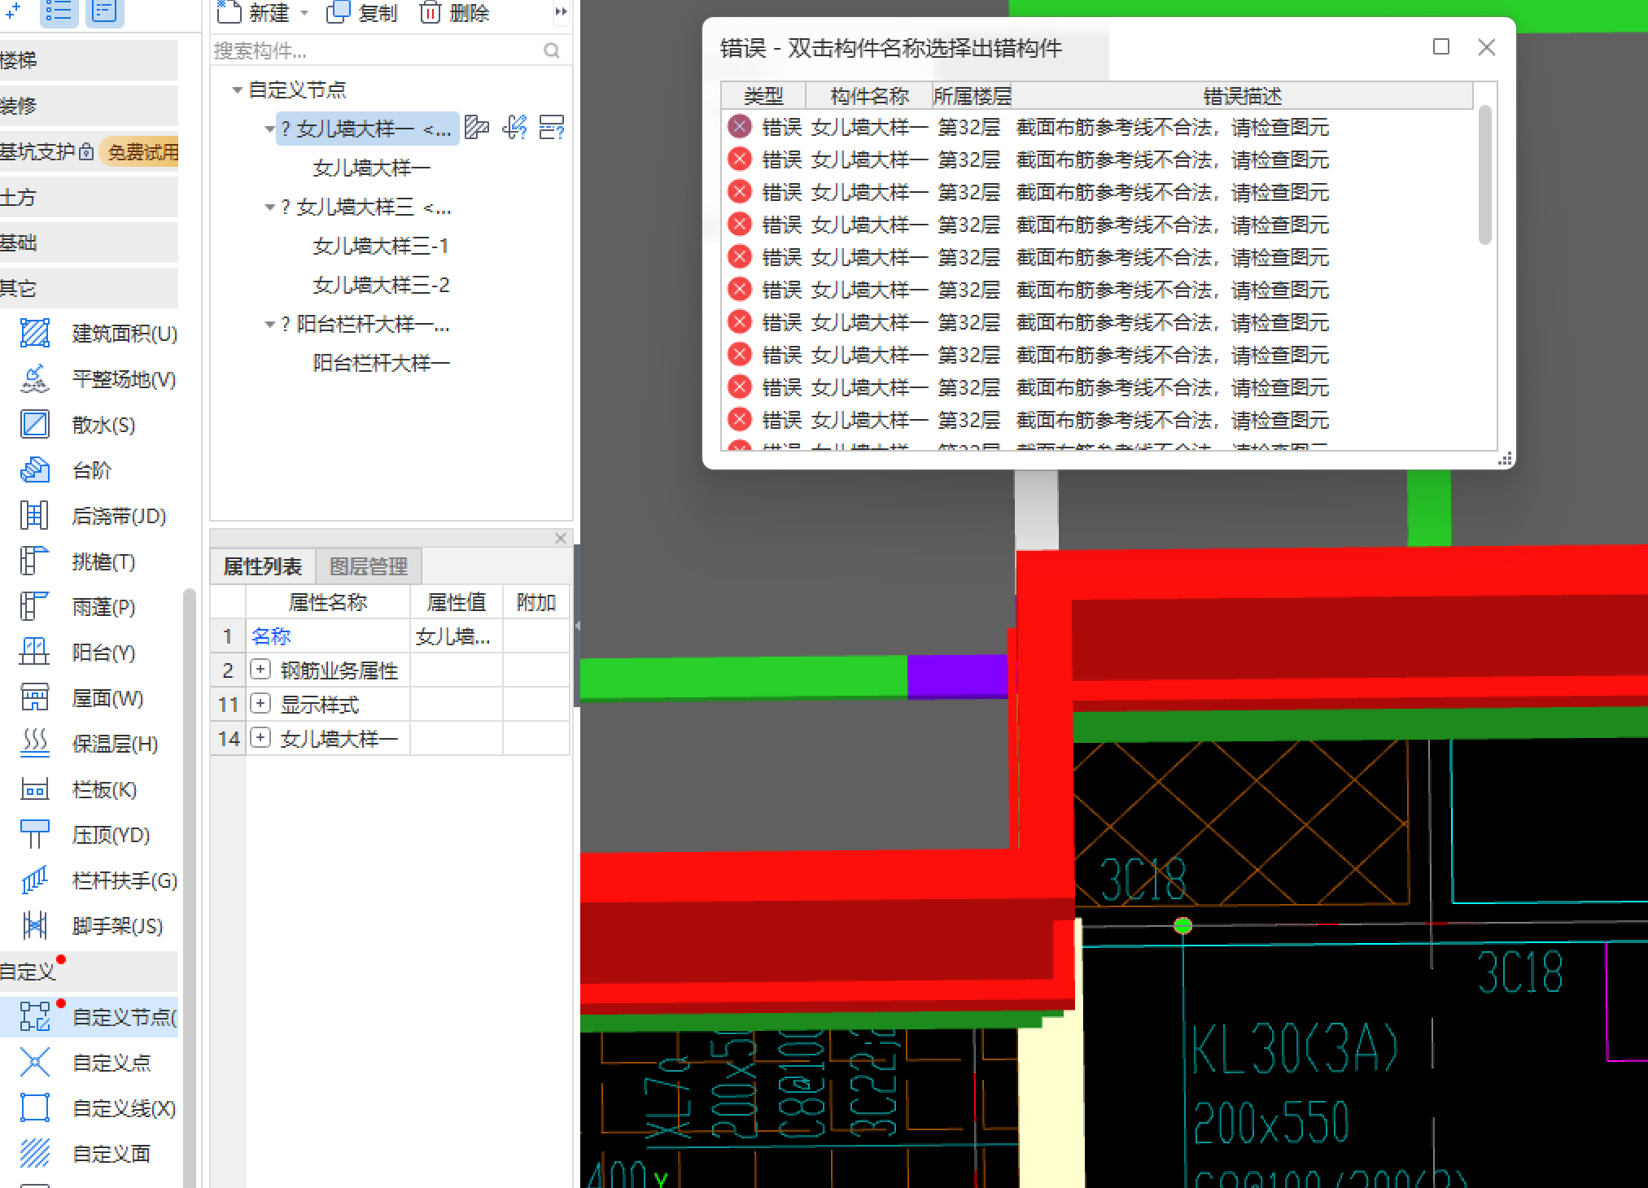
Task: Click the list view icon in top-left toolbar
Action: click(x=59, y=11)
